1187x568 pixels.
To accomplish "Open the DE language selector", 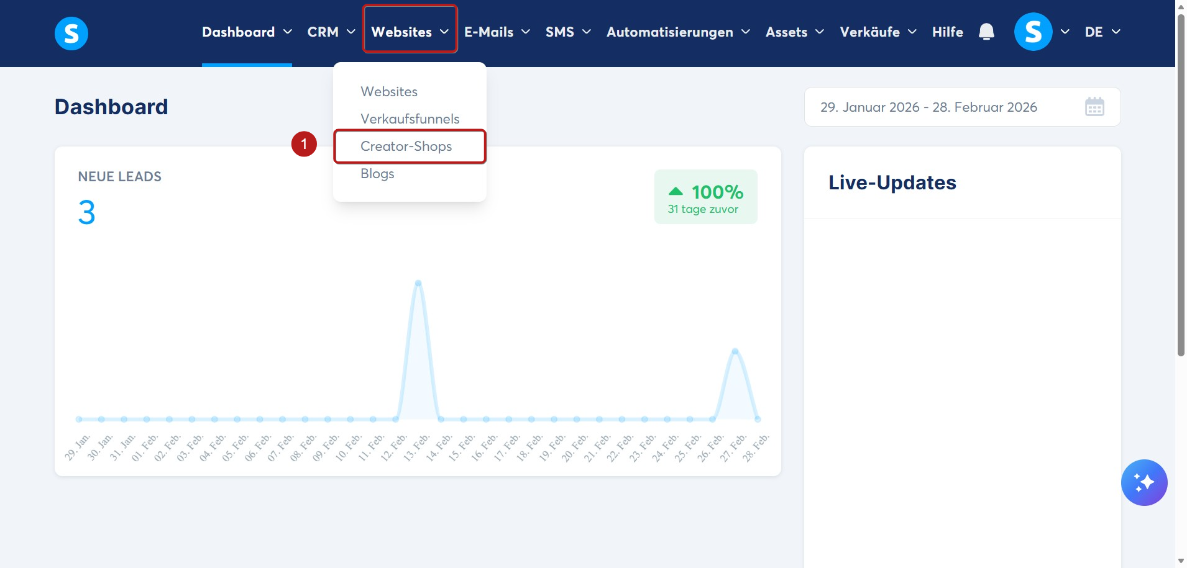I will (1102, 32).
